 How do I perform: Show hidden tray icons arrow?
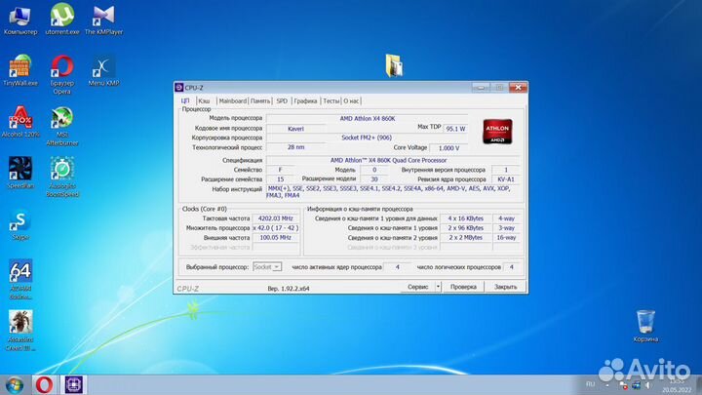[x=607, y=385]
